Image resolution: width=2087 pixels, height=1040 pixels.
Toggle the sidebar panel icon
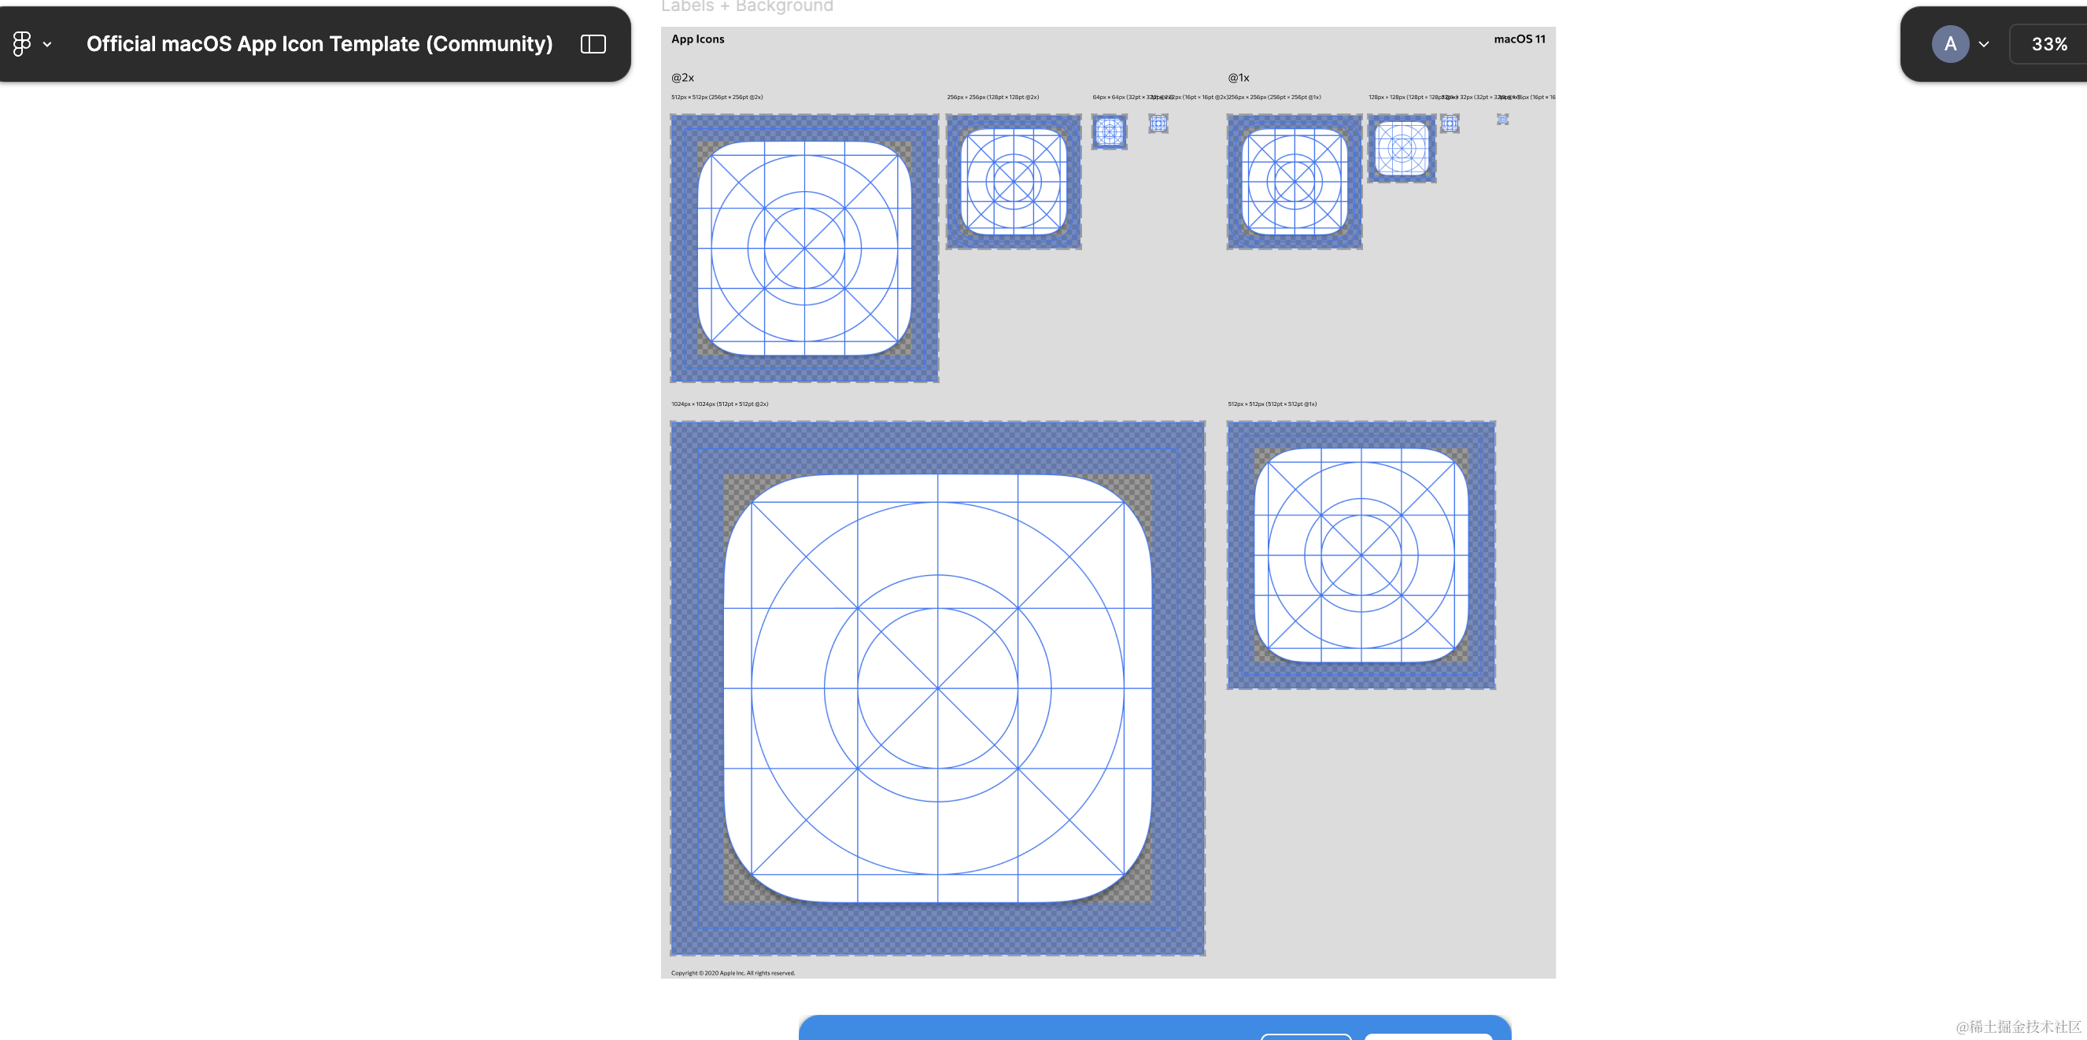tap(593, 44)
